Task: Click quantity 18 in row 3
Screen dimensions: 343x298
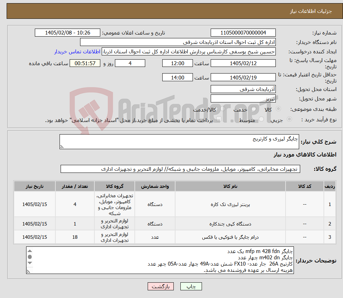Action: tap(75, 237)
